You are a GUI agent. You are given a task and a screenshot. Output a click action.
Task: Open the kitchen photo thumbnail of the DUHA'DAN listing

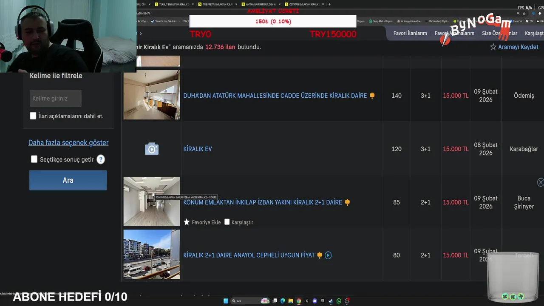pos(152,95)
